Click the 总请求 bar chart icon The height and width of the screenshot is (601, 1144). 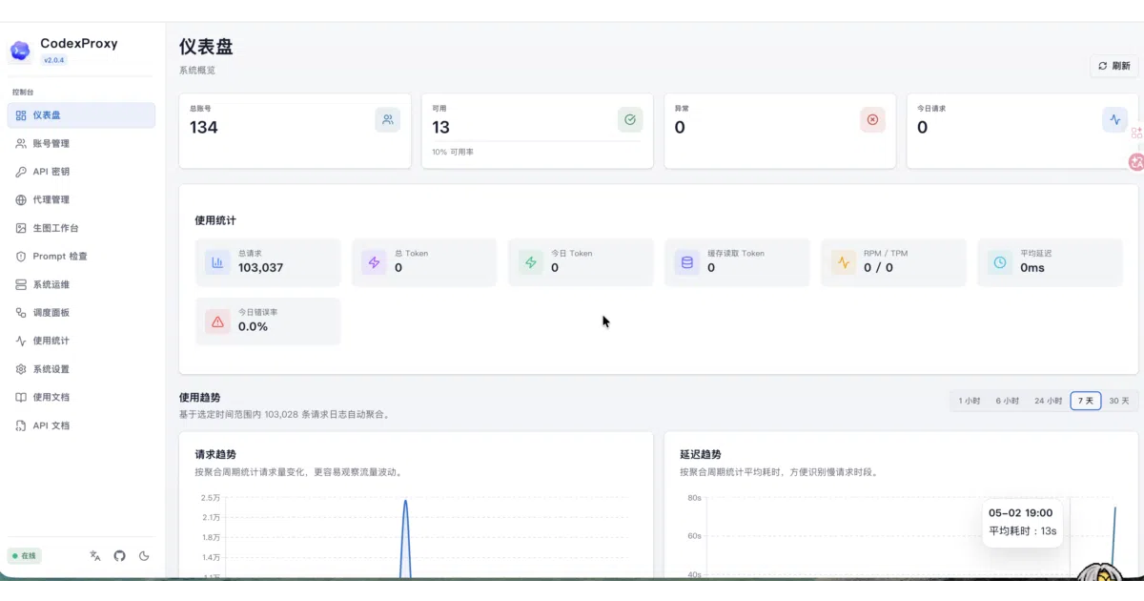tap(217, 262)
